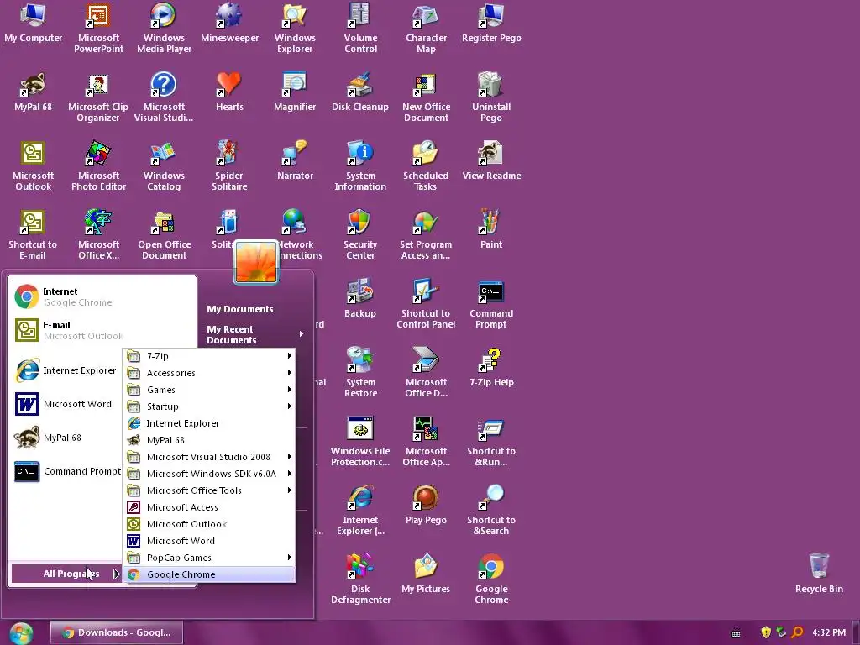Open the Hearts game desktop icon
This screenshot has height=645, width=860.
coord(229,92)
